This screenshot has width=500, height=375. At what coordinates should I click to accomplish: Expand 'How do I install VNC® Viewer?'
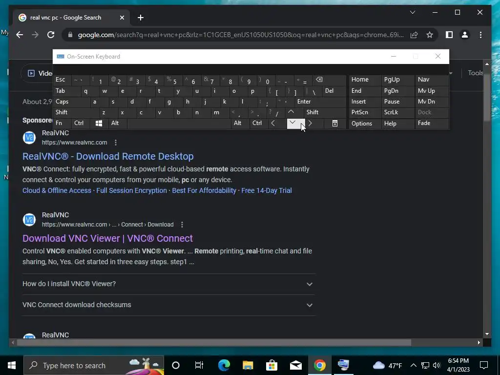point(168,284)
